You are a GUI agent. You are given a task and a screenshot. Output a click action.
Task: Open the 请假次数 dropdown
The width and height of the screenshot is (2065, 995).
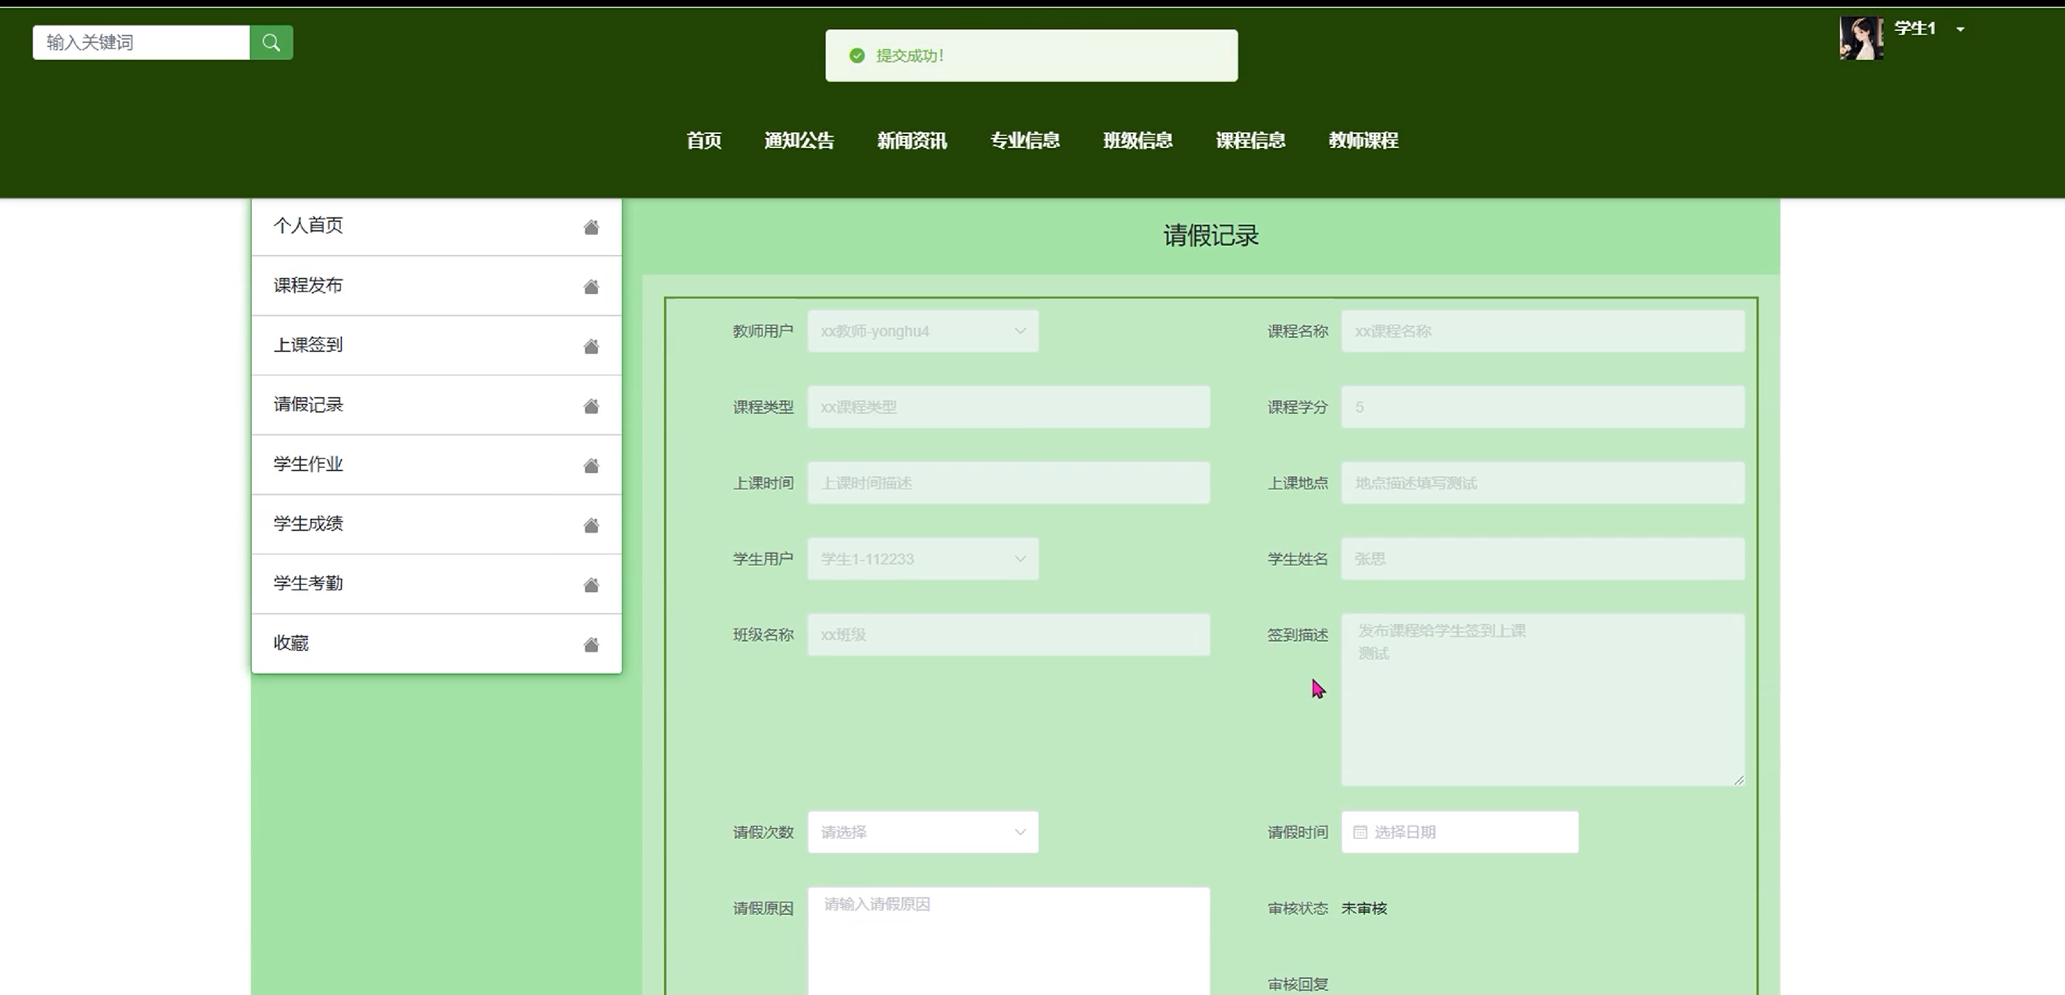922,832
